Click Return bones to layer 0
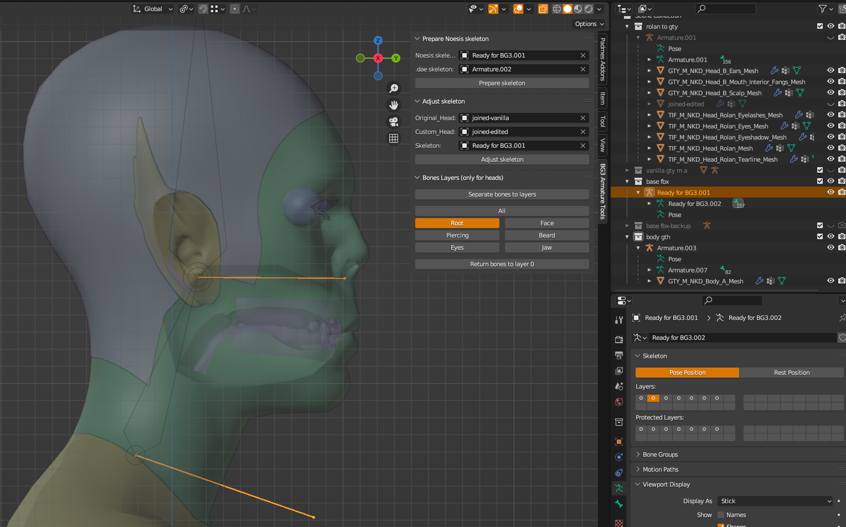 pyautogui.click(x=502, y=264)
